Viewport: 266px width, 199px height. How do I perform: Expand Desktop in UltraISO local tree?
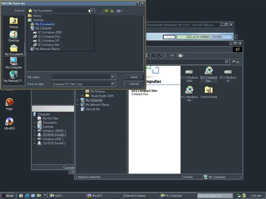coord(35,127)
